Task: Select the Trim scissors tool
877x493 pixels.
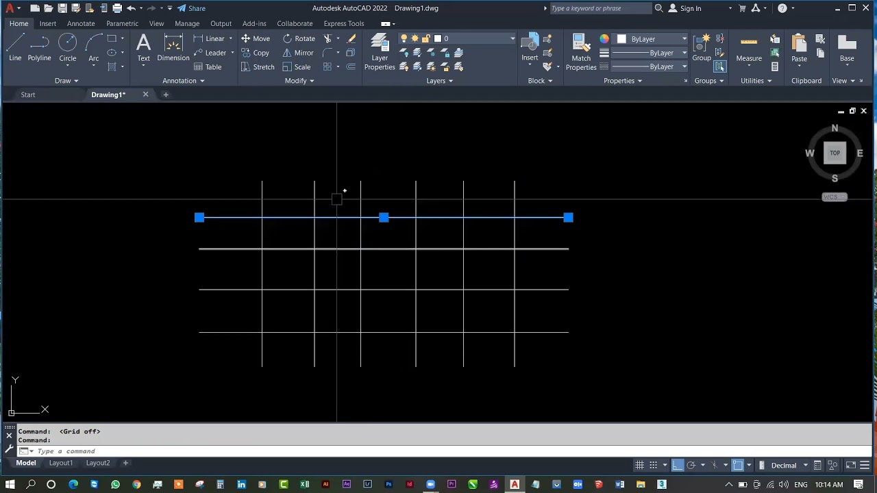Action: tap(328, 38)
